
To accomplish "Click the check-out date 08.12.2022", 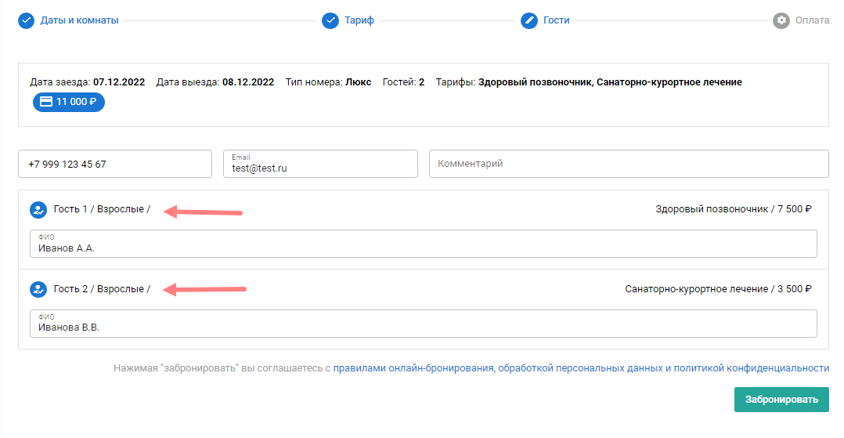I will click(x=248, y=82).
